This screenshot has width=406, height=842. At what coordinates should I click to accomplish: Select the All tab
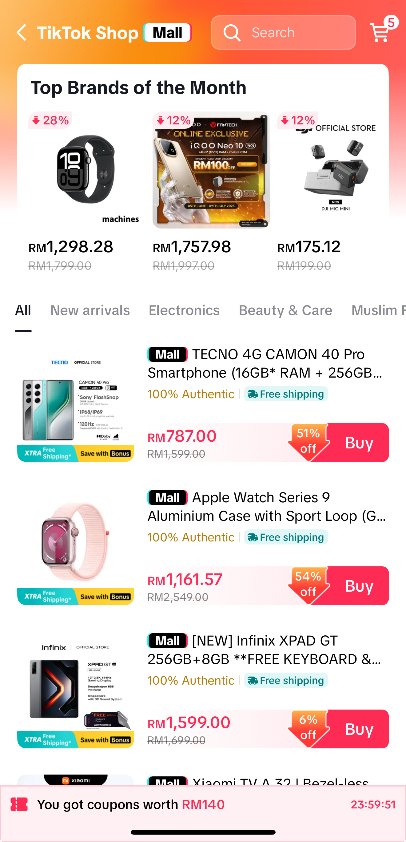[x=23, y=310]
